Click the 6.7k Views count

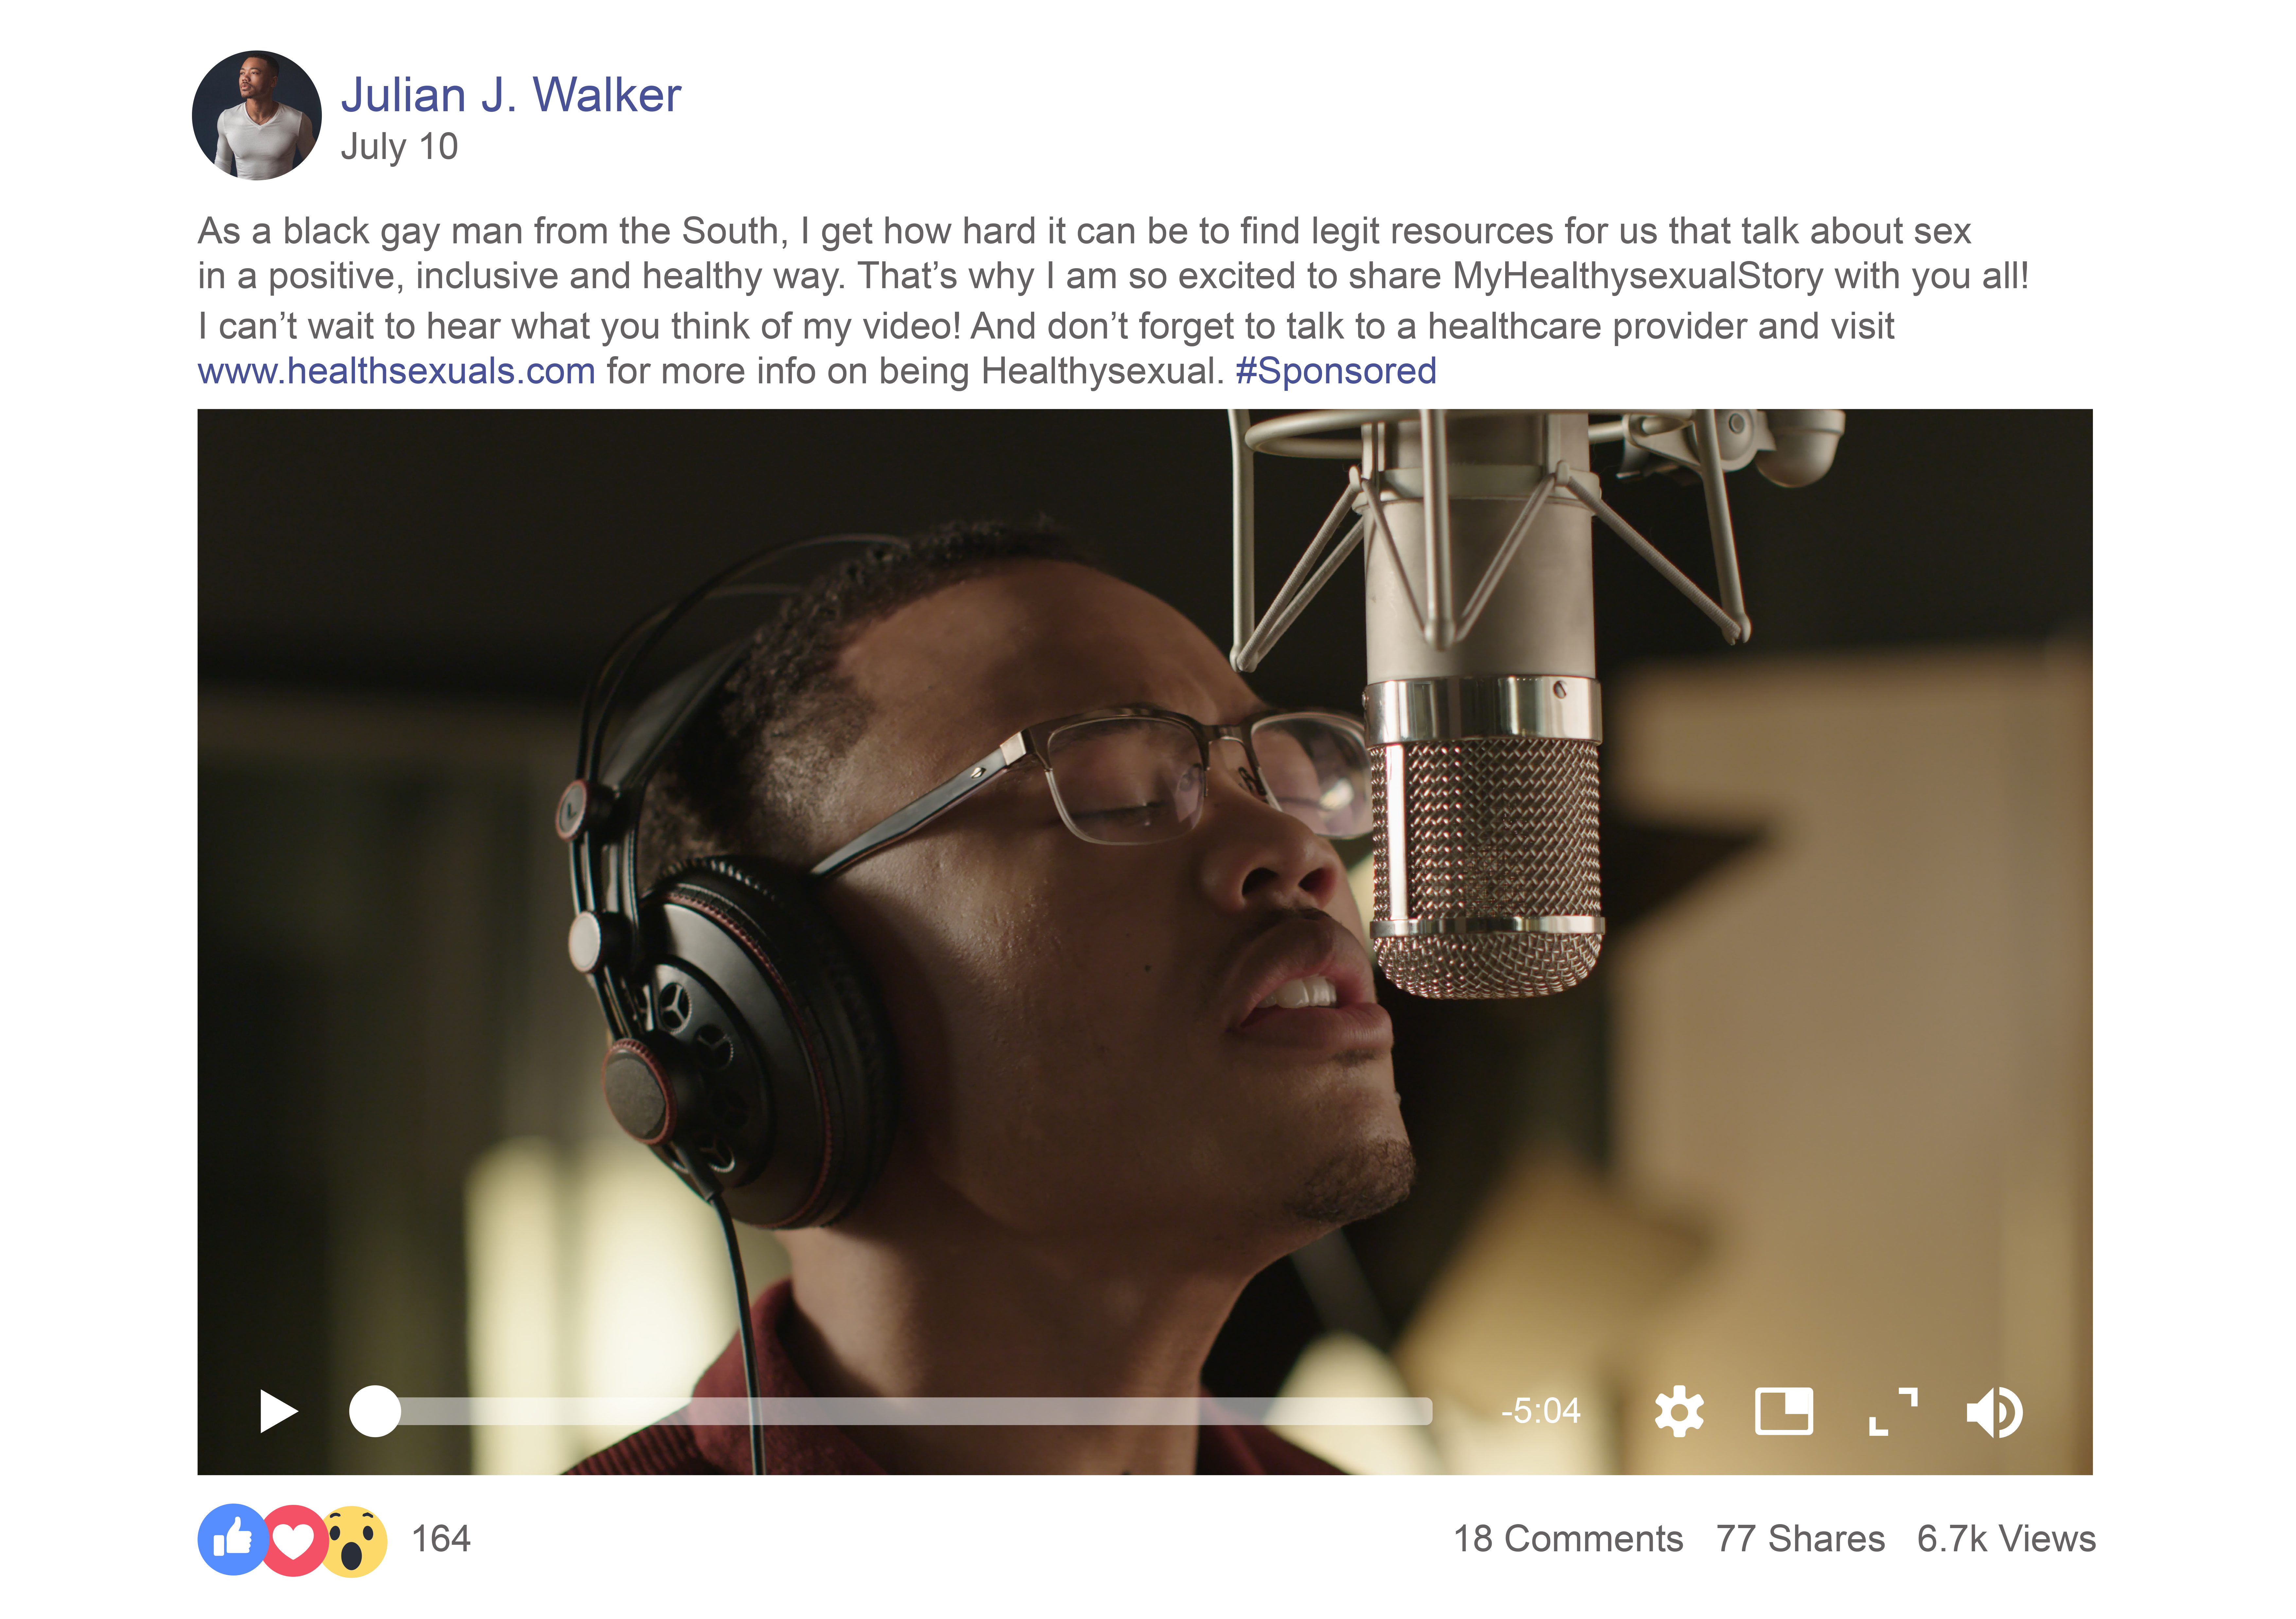coord(2006,1538)
